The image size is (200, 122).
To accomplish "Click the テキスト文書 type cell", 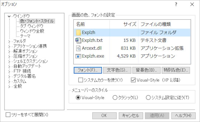I will coord(153,40).
